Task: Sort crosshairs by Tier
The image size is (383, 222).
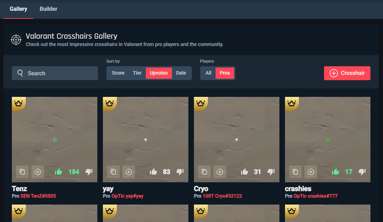Action: pos(137,73)
